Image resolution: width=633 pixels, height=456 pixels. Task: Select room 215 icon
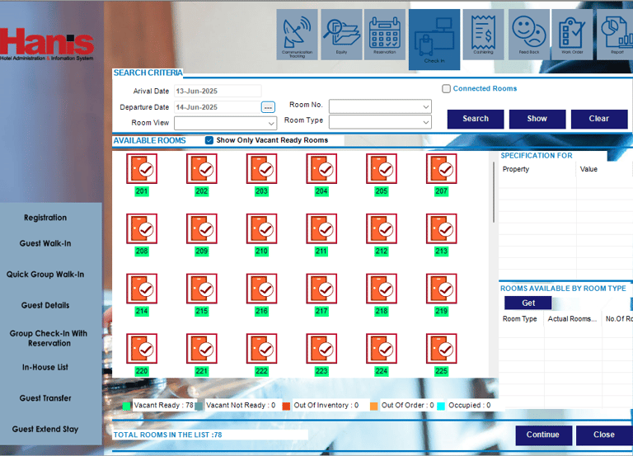202,289
